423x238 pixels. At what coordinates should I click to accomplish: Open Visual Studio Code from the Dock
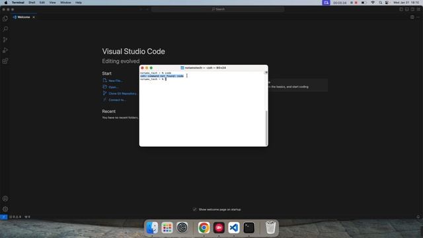[x=234, y=227]
